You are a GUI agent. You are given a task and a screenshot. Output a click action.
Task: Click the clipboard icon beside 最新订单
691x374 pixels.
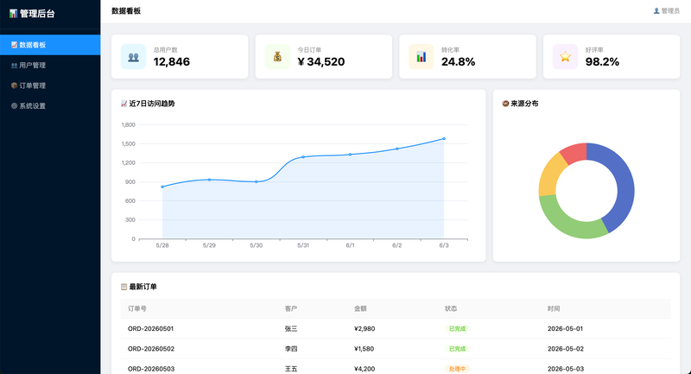[124, 287]
